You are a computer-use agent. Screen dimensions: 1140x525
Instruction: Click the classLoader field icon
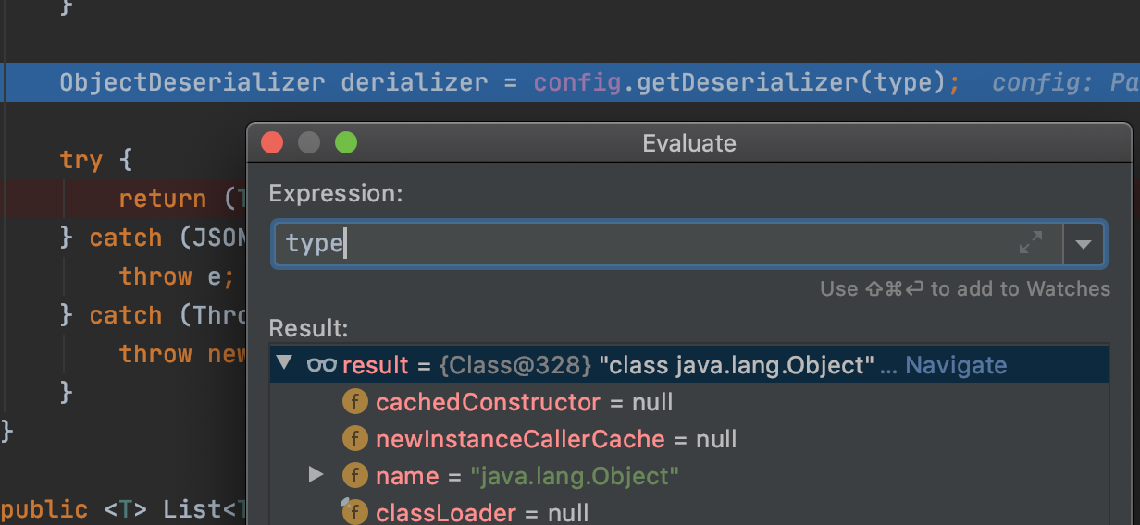(x=355, y=512)
